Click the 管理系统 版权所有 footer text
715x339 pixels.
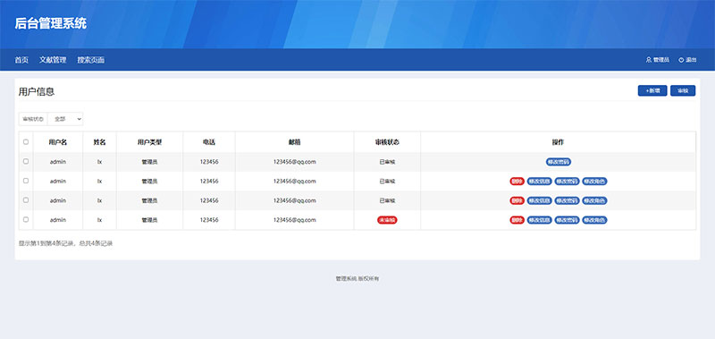pyautogui.click(x=357, y=278)
